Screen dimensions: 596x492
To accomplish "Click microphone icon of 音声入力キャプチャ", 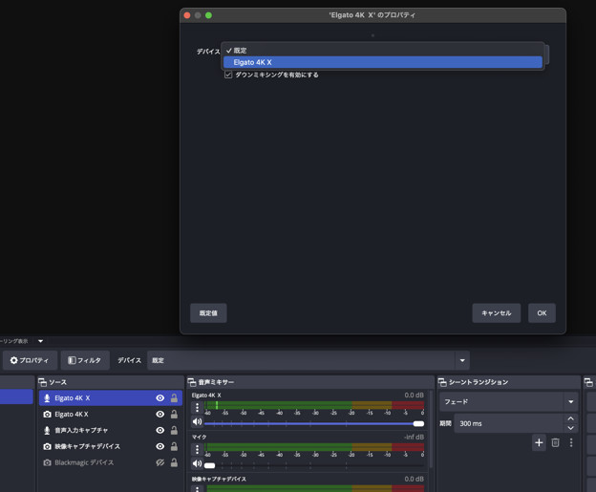I will pyautogui.click(x=47, y=430).
